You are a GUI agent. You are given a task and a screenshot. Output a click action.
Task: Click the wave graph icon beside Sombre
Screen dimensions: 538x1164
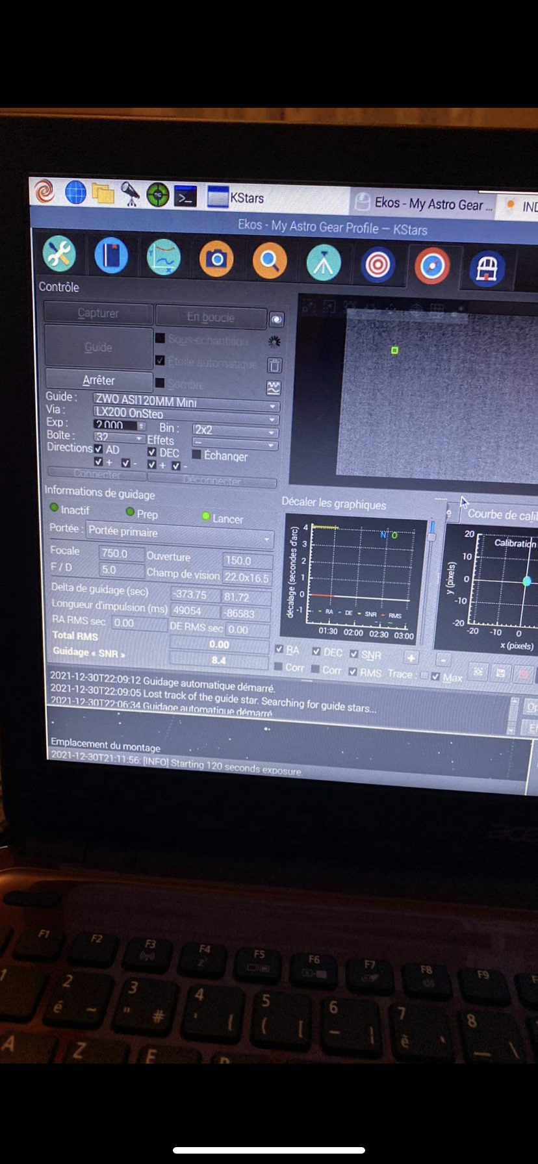(274, 388)
